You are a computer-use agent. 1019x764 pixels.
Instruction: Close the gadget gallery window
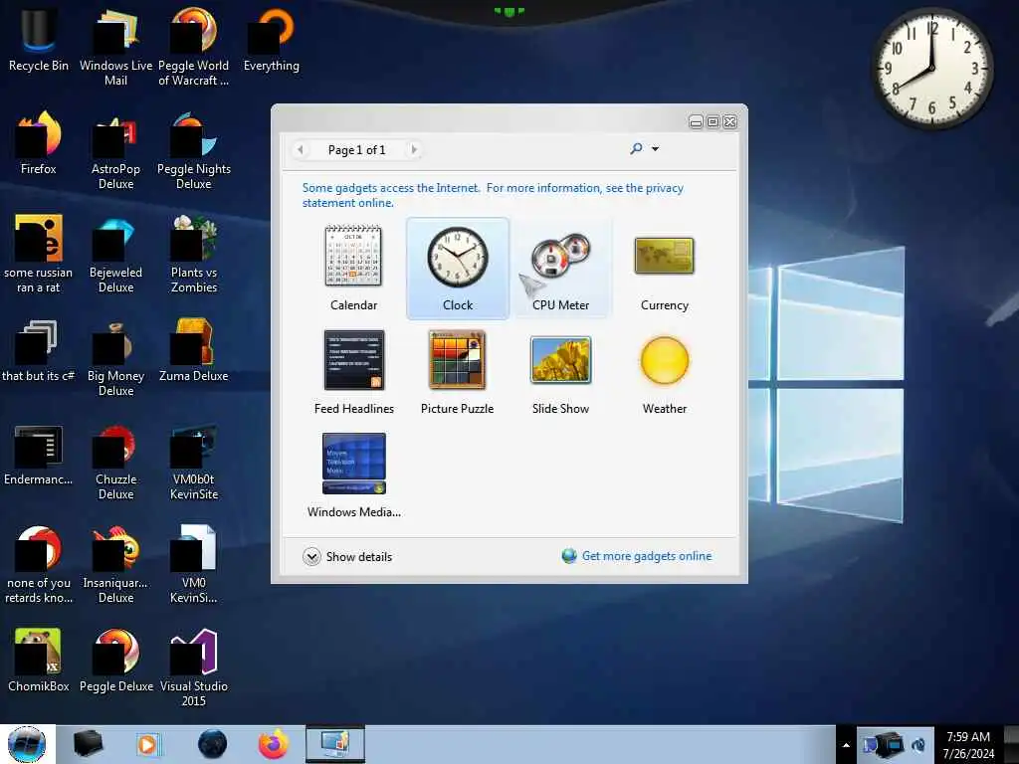729,122
